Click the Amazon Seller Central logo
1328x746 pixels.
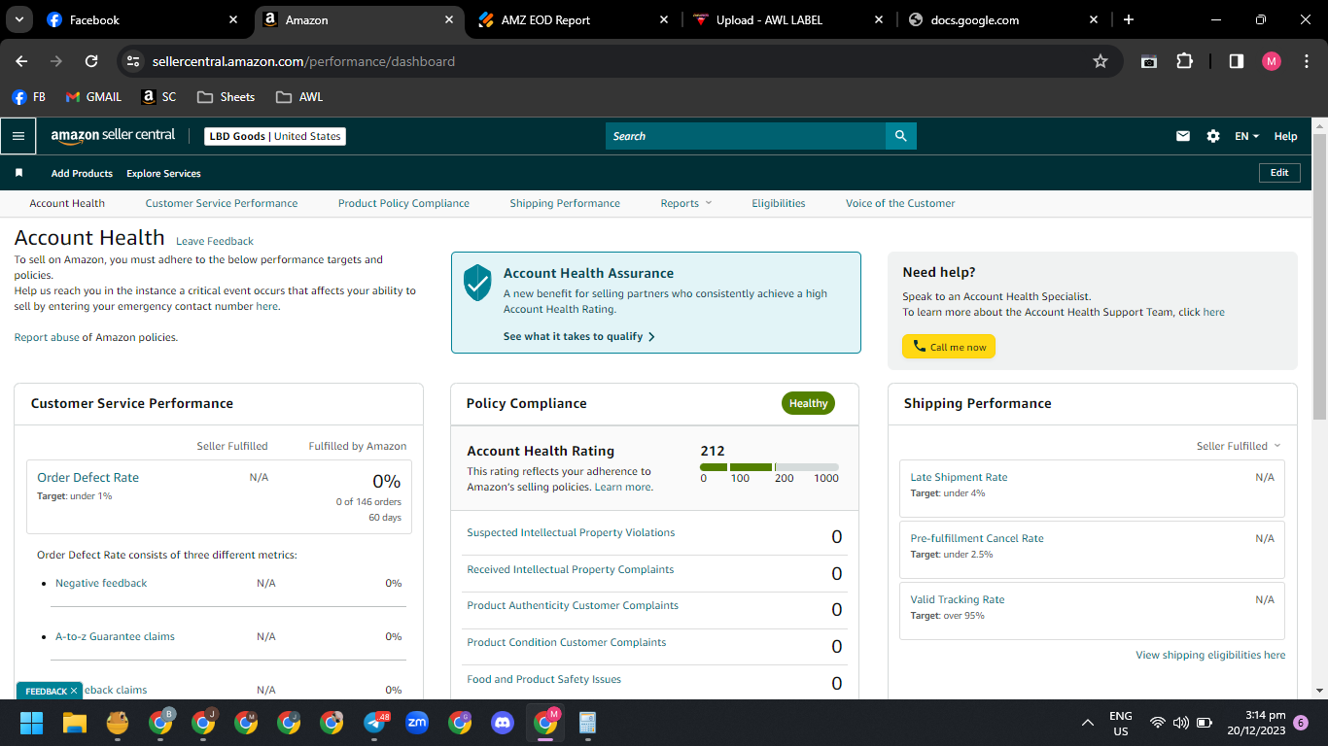113,136
